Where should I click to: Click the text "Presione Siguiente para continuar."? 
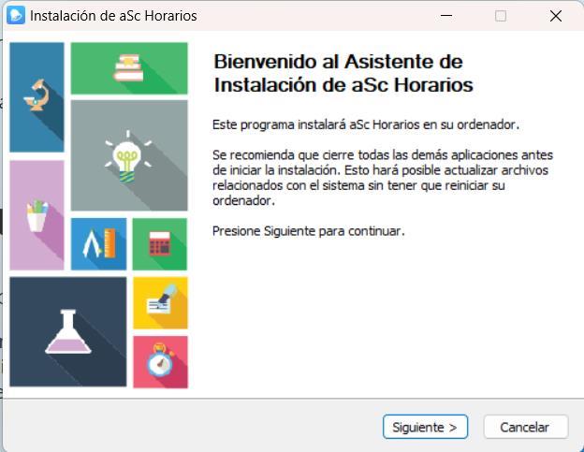(x=309, y=231)
